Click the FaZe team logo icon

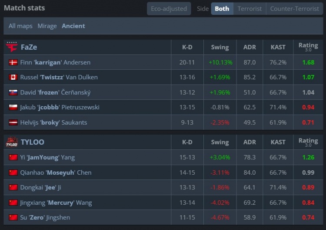pyautogui.click(x=11, y=47)
